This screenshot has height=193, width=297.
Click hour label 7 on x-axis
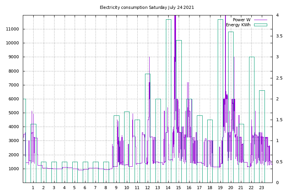(x=95, y=188)
